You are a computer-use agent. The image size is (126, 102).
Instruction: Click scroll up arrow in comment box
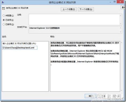pos(121,16)
